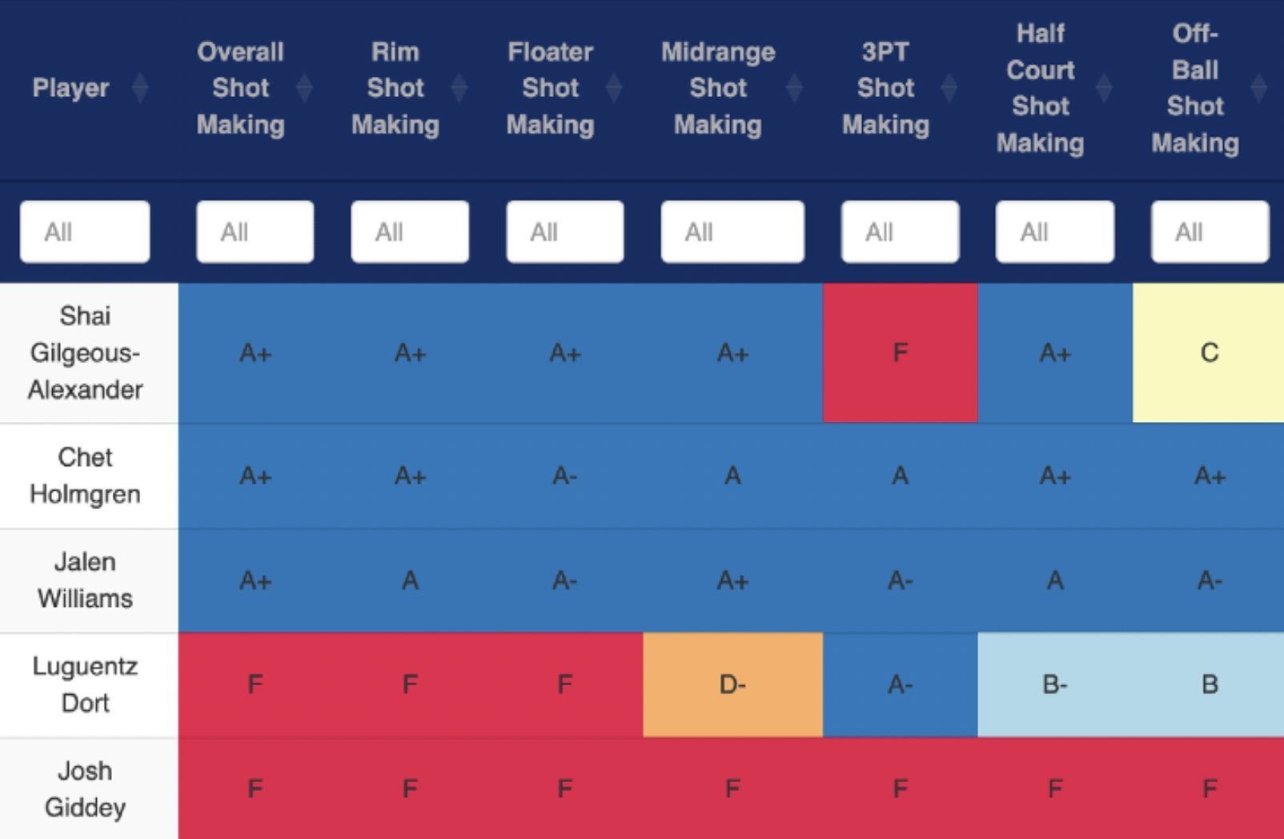
Task: Toggle sort icon for Floater Shot Making
Action: [614, 88]
